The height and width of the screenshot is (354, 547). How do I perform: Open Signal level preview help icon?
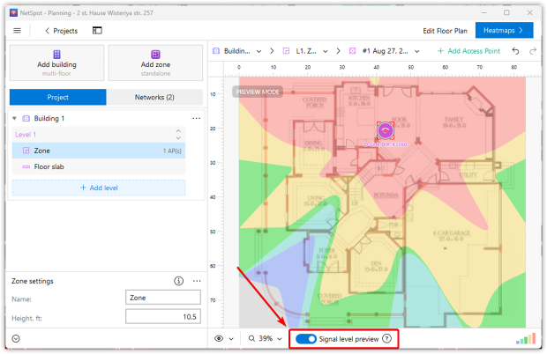(x=386, y=338)
